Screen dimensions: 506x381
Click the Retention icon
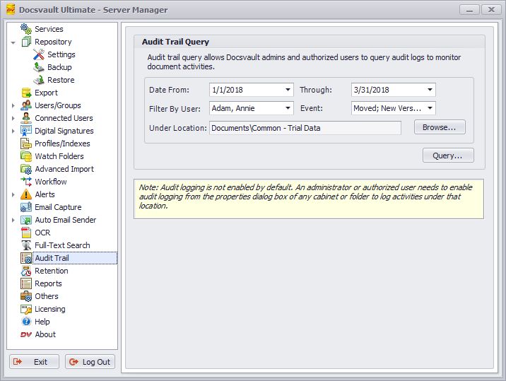click(26, 271)
